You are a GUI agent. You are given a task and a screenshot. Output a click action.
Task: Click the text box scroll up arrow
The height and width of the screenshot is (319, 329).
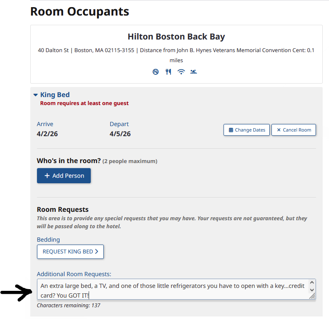pyautogui.click(x=312, y=283)
